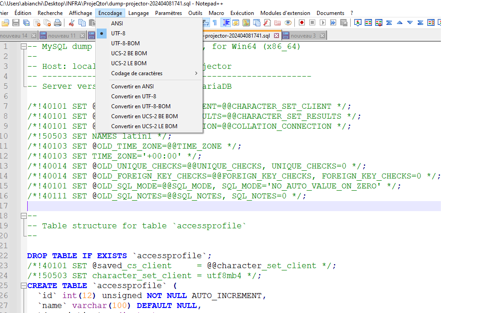The width and height of the screenshot is (479, 313).
Task: Switch to the nouveau 11 tab
Action: (62, 36)
